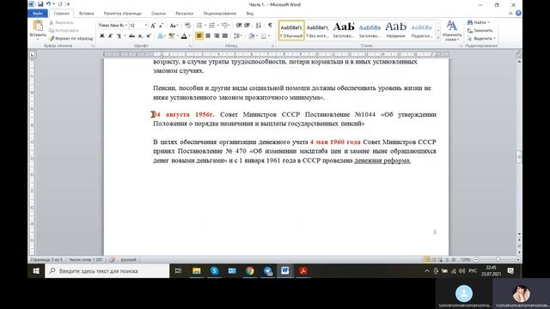This screenshot has height=309, width=550.
Task: Toggle strikethrough abc formatting
Action: (x=131, y=36)
